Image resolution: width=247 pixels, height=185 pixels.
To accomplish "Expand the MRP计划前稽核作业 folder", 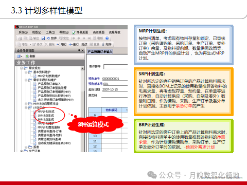I will point(26,104).
